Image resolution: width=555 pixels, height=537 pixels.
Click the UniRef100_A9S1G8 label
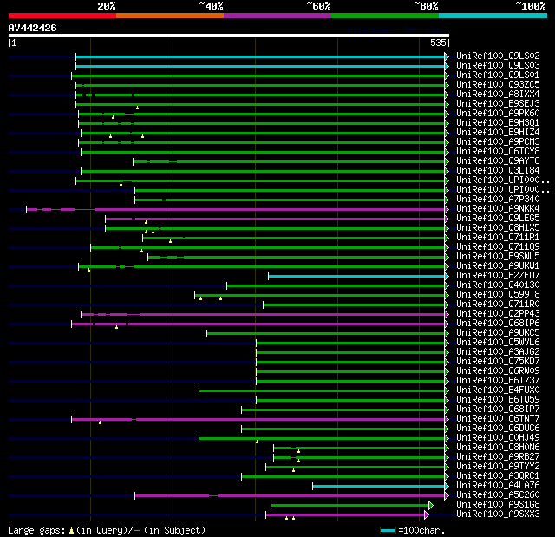(498, 505)
